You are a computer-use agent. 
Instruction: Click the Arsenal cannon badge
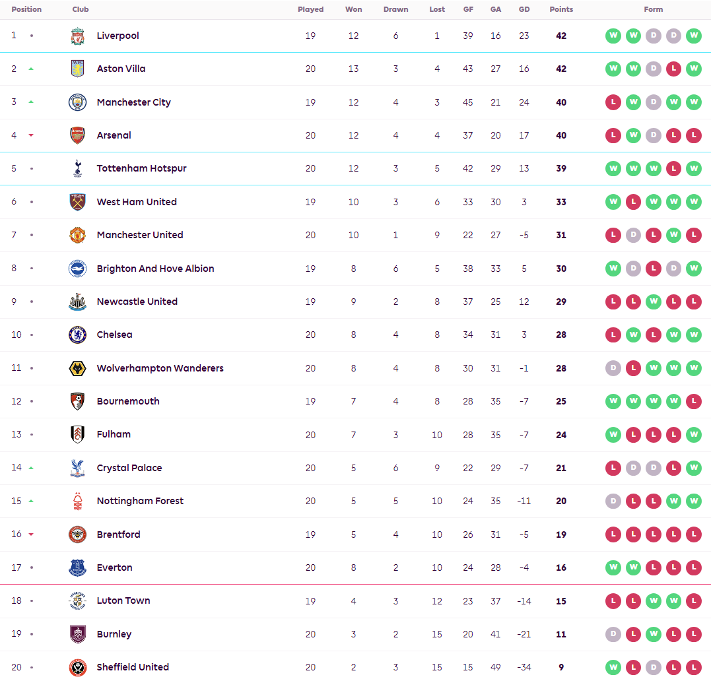click(77, 135)
